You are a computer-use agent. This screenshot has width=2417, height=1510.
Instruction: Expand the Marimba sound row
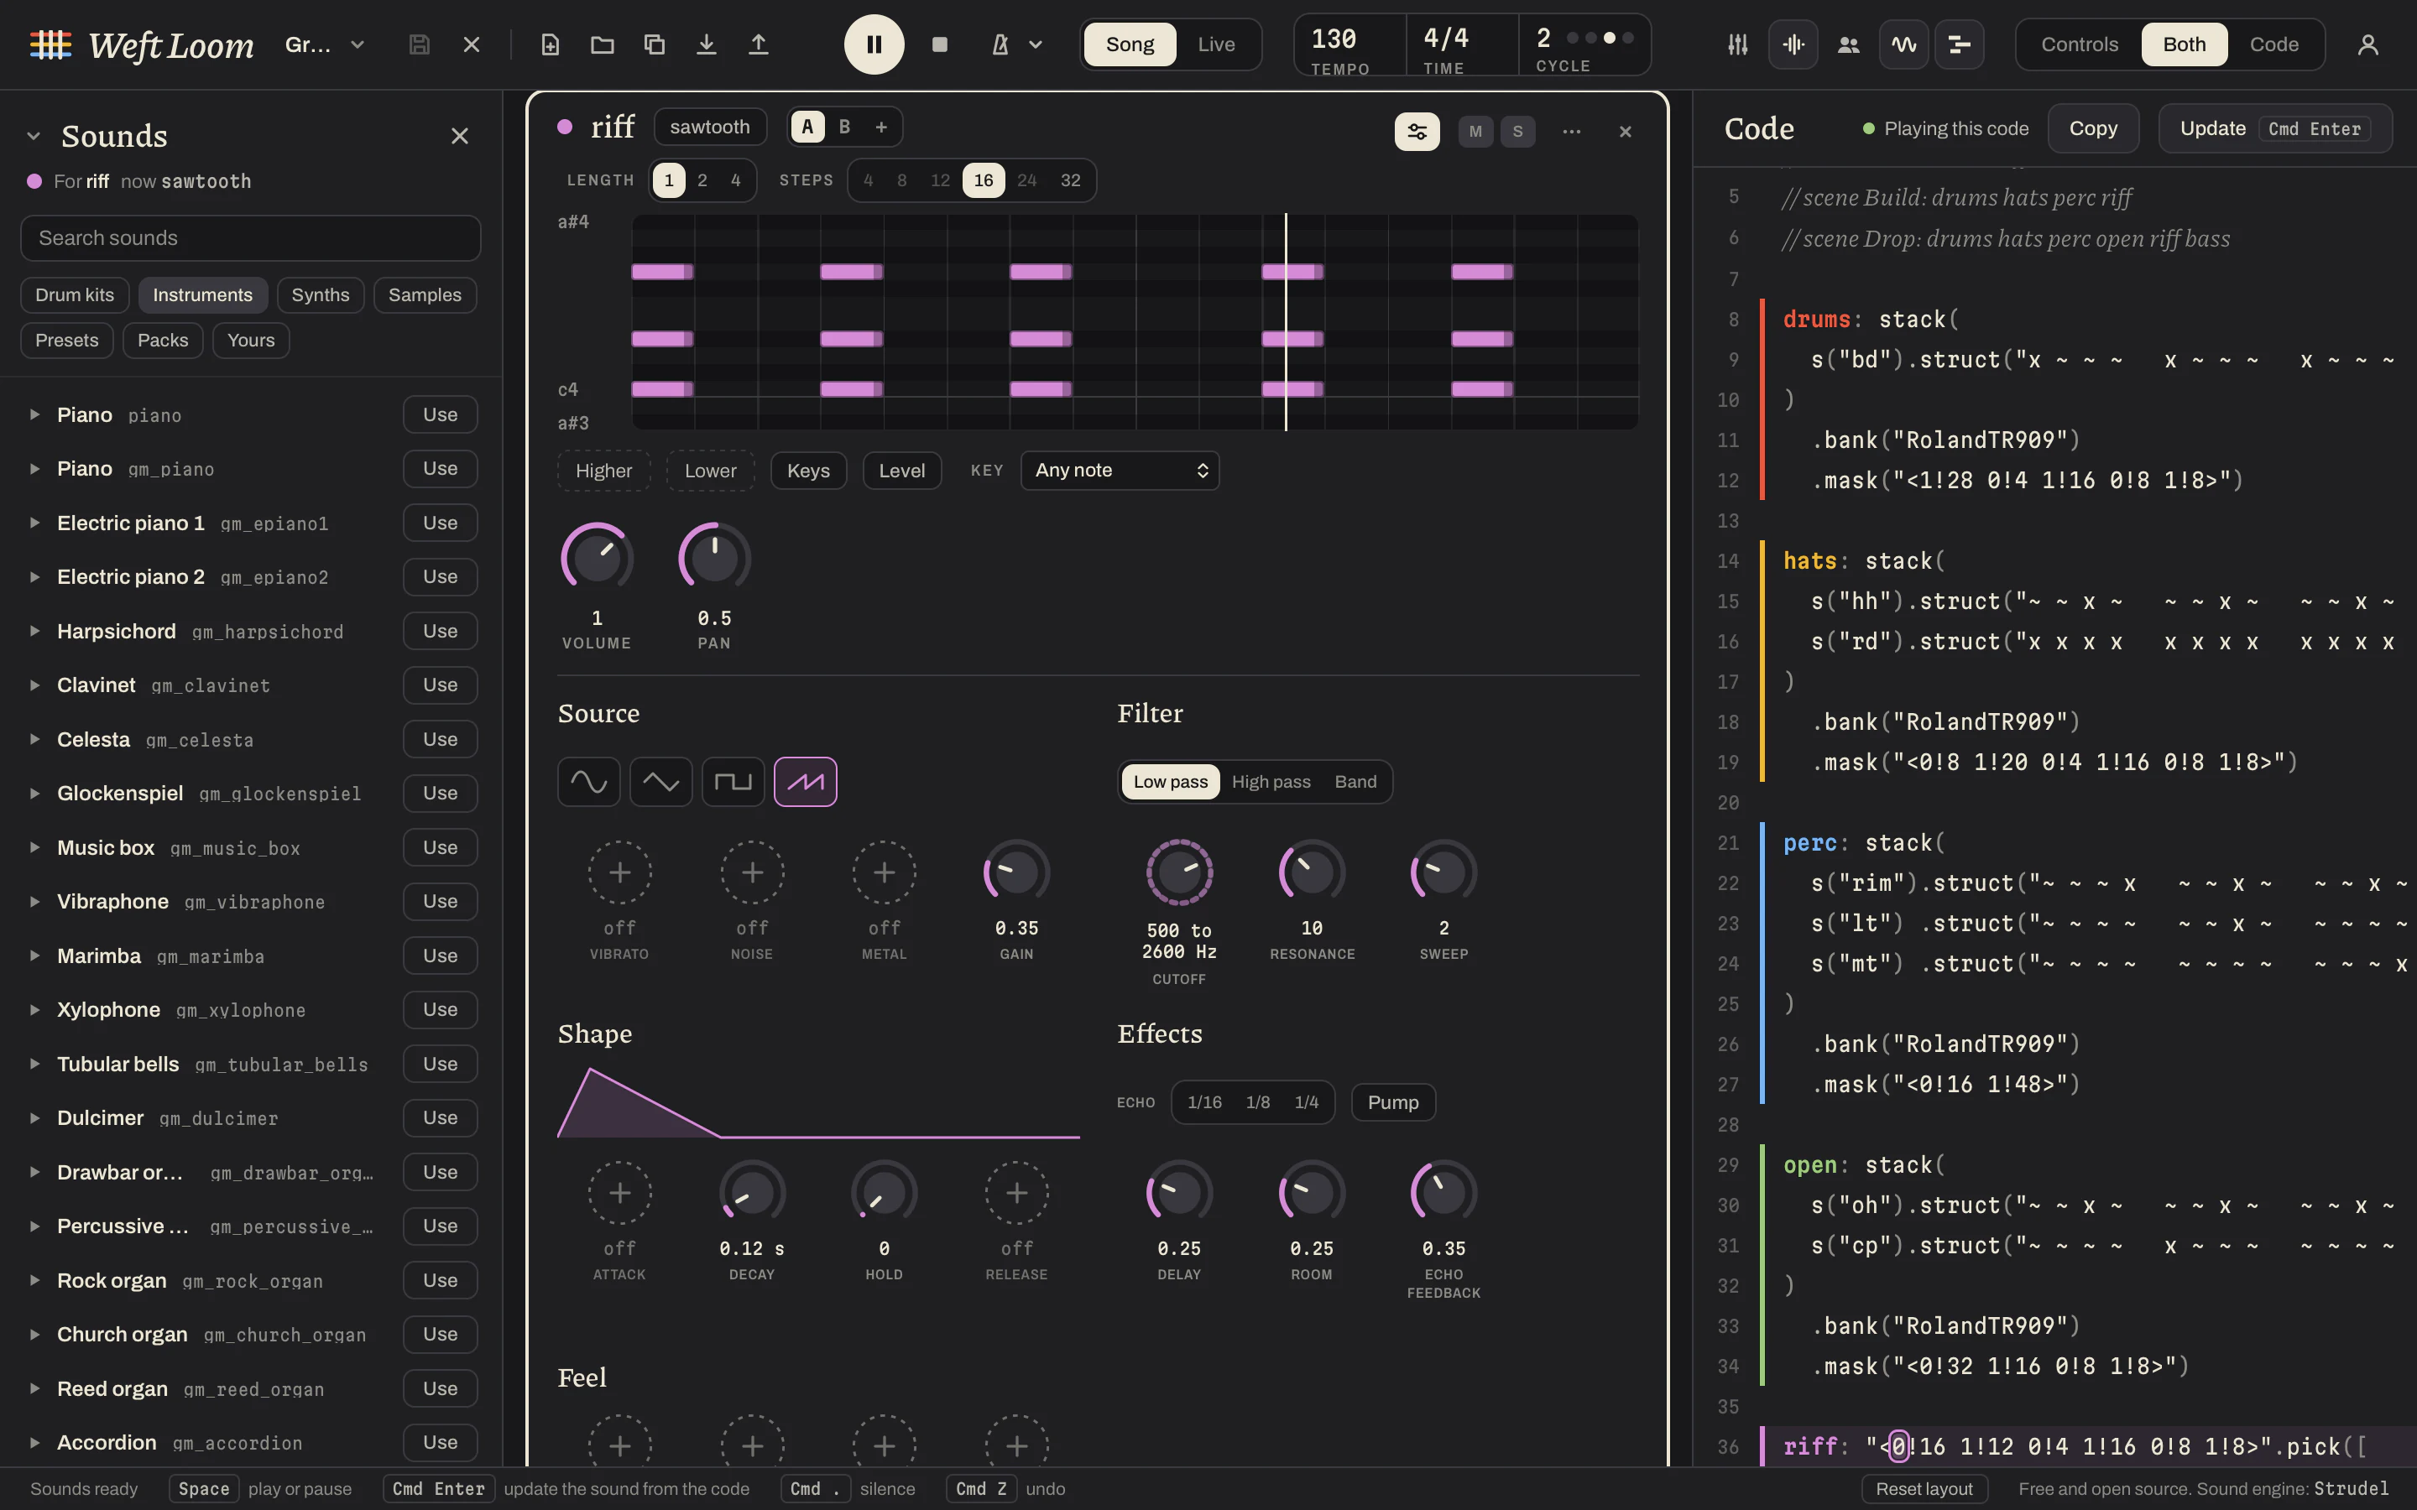click(35, 955)
